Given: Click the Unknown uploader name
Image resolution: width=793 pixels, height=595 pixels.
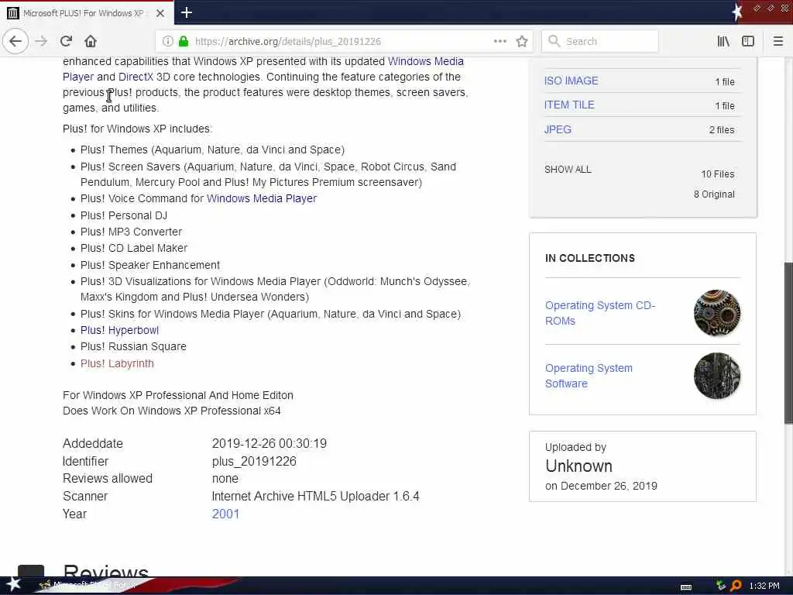Looking at the screenshot, I should 578,466.
